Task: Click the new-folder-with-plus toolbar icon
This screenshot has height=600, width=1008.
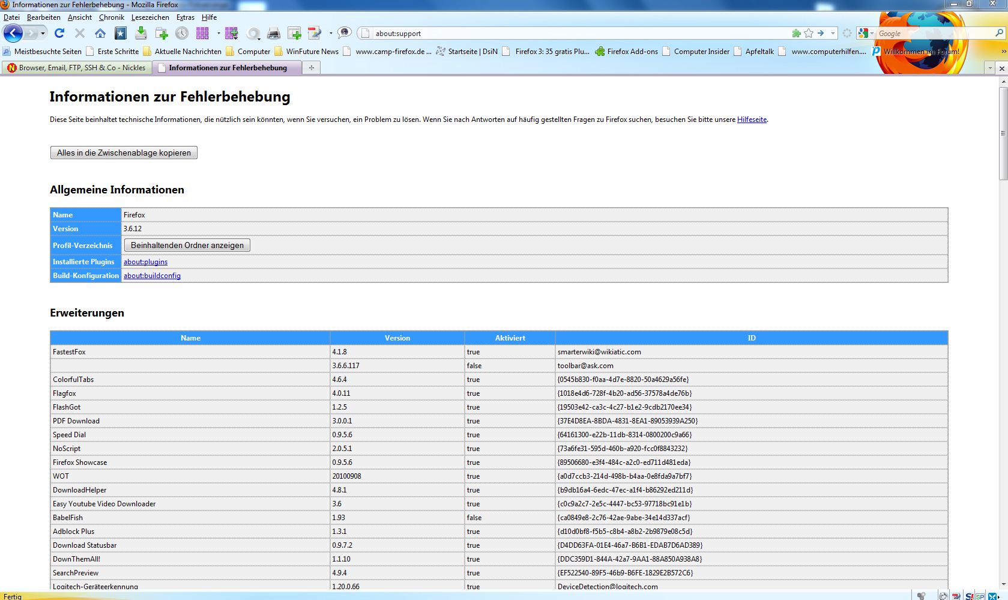Action: 161,33
